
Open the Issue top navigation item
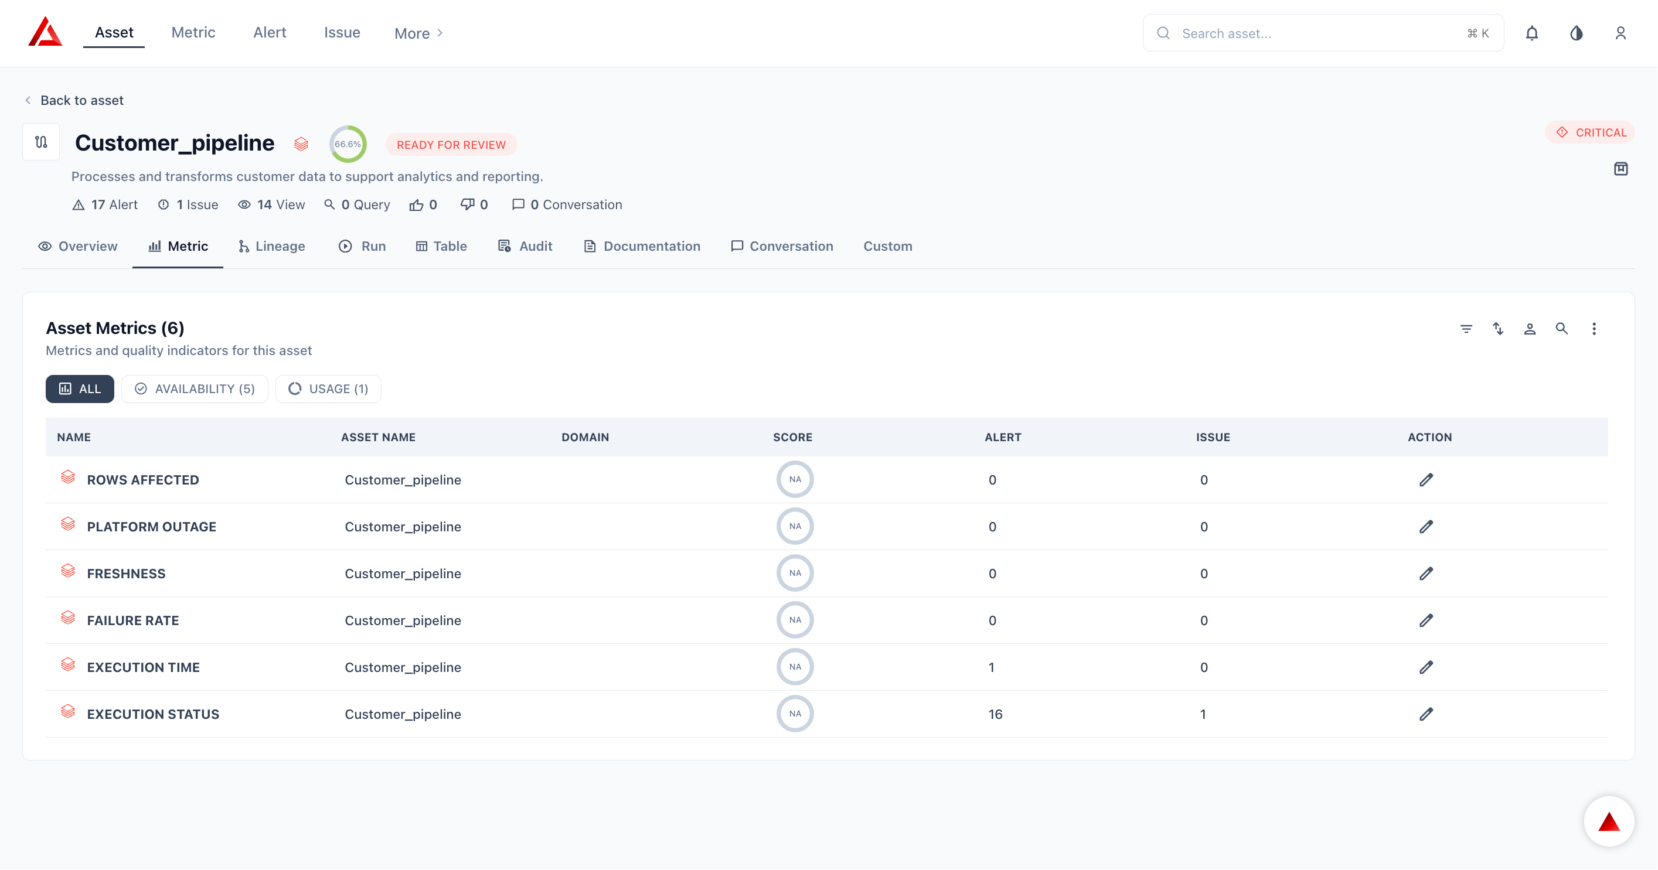click(342, 32)
